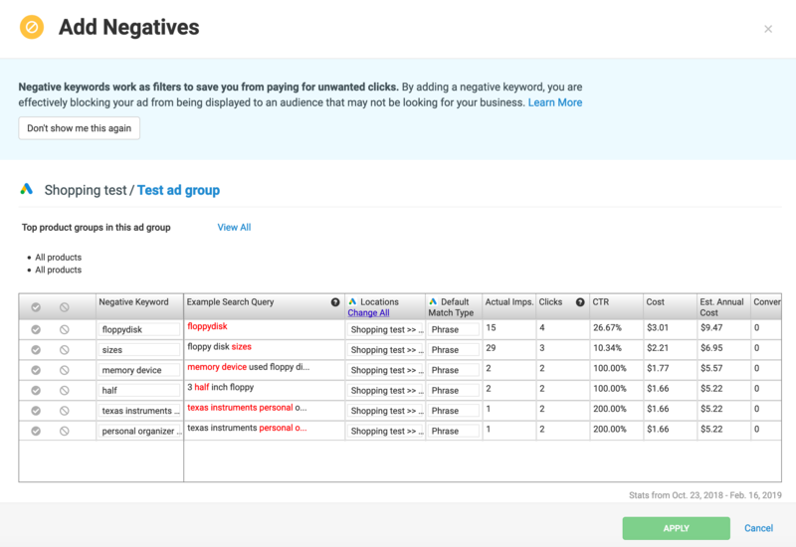This screenshot has height=547, width=796.
Task: Open match type Phrase dropdown for personal organizer
Action: (454, 431)
